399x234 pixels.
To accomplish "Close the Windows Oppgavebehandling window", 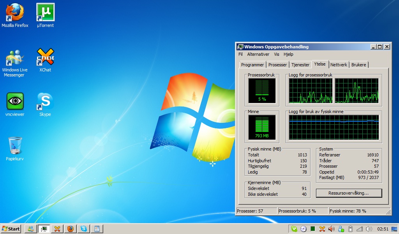I will tap(387, 46).
